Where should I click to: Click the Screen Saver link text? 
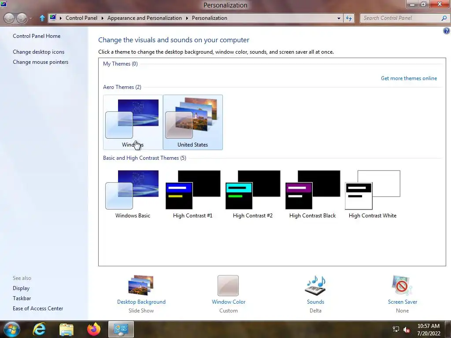tap(403, 302)
